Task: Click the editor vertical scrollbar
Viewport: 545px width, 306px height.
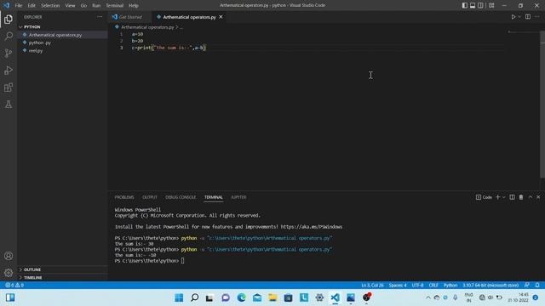Action: (x=542, y=104)
